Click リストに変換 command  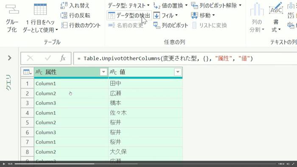pyautogui.click(x=210, y=25)
